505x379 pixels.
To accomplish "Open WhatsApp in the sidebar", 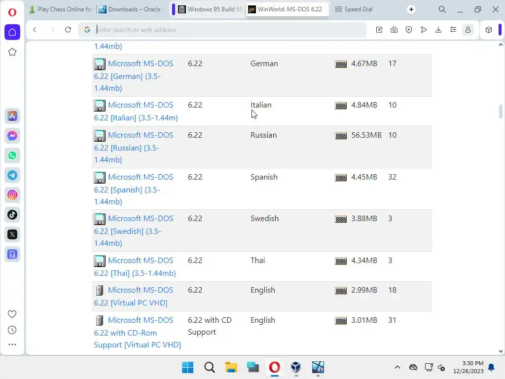I will click(12, 155).
